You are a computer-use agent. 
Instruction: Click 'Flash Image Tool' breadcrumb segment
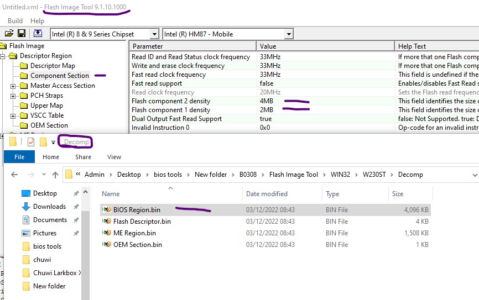(293, 175)
